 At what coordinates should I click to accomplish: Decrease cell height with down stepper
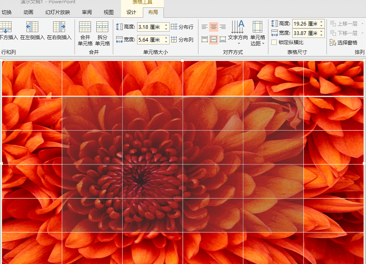pyautogui.click(x=166, y=29)
